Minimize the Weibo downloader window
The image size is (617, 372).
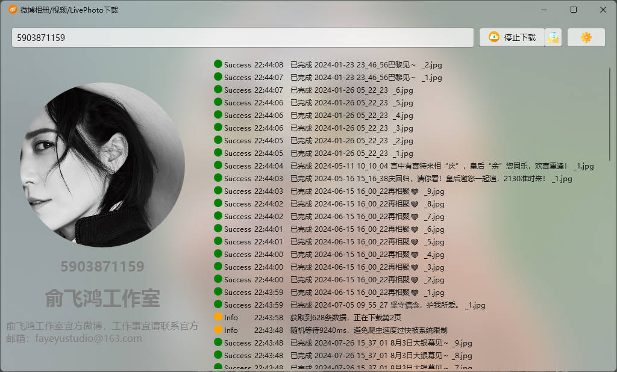544,10
